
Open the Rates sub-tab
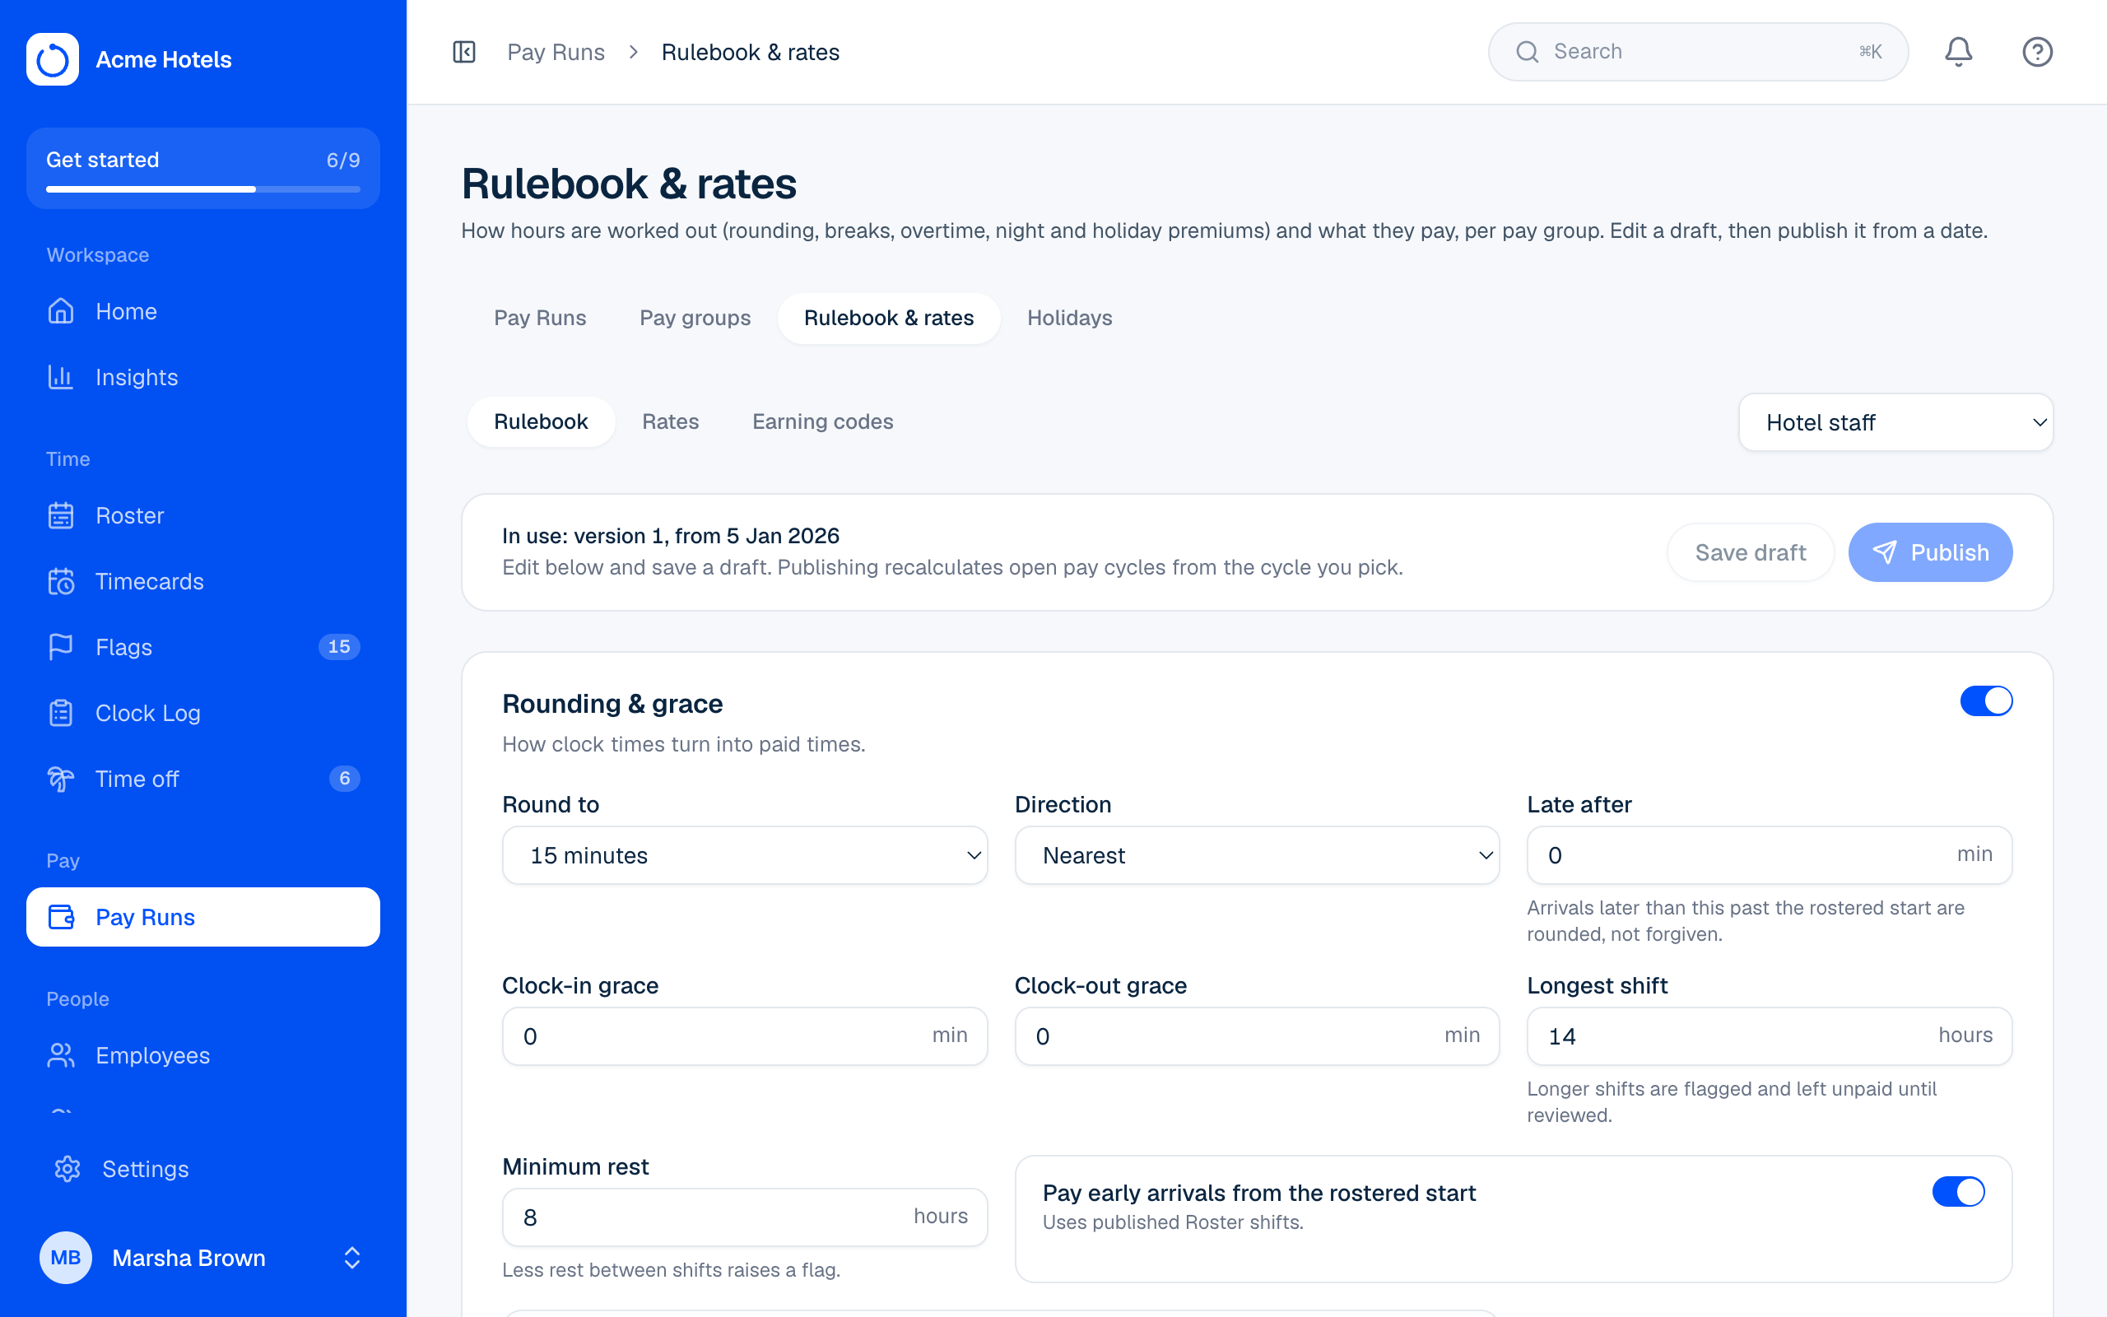(671, 421)
